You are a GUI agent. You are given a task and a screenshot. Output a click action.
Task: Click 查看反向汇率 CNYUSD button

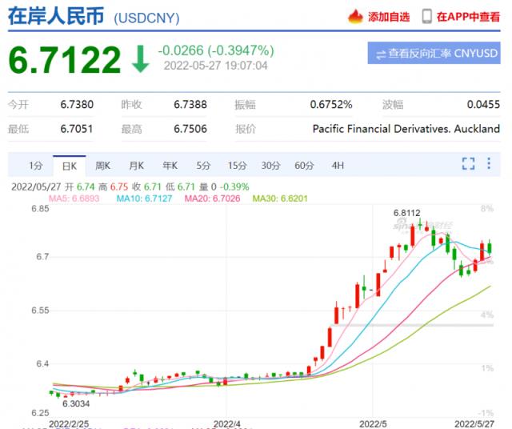(434, 53)
